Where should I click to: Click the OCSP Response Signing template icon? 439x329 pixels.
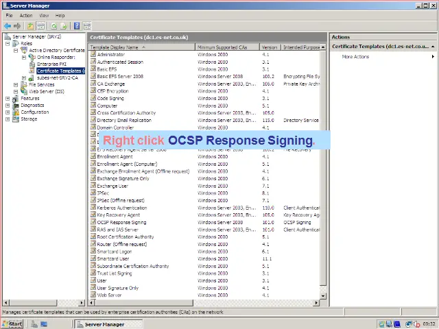[x=93, y=222]
